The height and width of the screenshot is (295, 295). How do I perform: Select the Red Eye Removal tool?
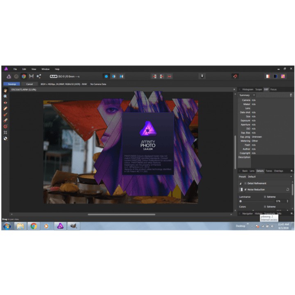click(x=5, y=102)
